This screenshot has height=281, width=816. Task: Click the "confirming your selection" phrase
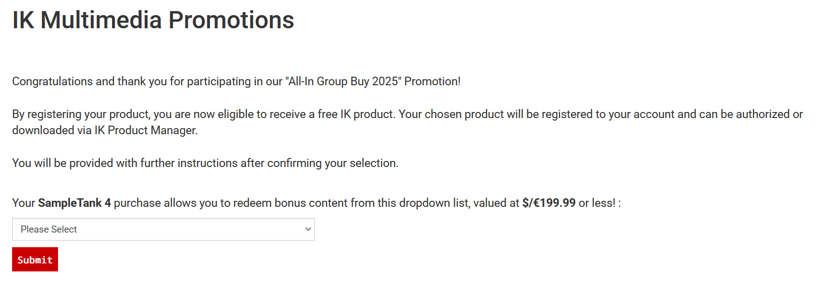point(332,163)
